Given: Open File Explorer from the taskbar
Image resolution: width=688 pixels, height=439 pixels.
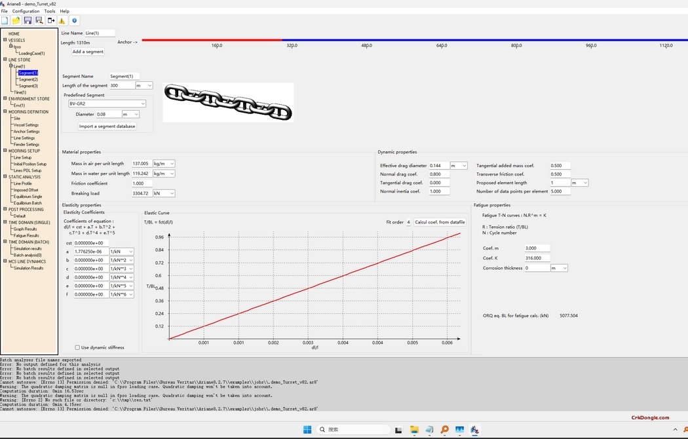Looking at the screenshot, I should (414, 430).
